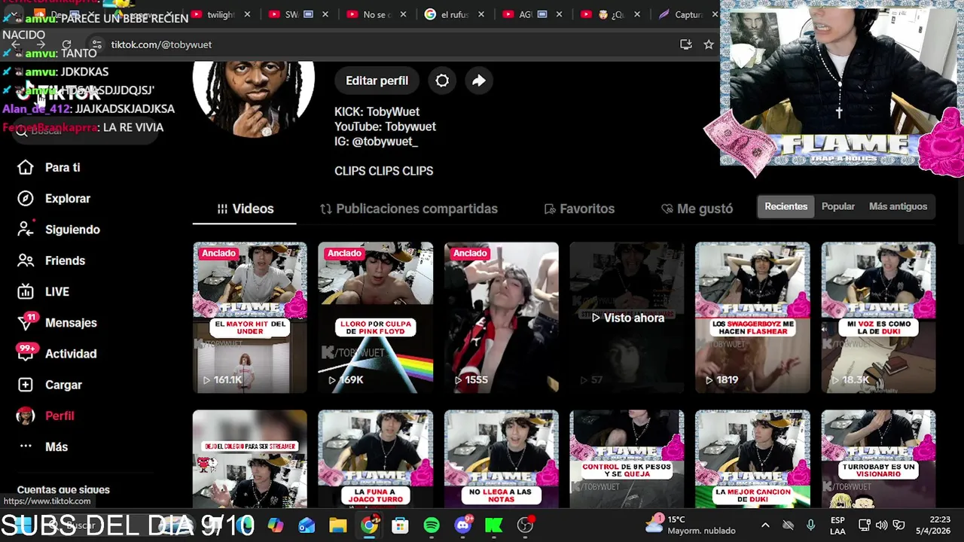
Task: Open the 'Visto ahora' video thumbnail
Action: click(627, 318)
